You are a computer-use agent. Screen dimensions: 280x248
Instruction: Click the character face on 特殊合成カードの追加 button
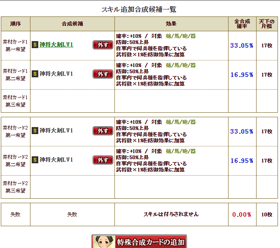click(x=104, y=242)
